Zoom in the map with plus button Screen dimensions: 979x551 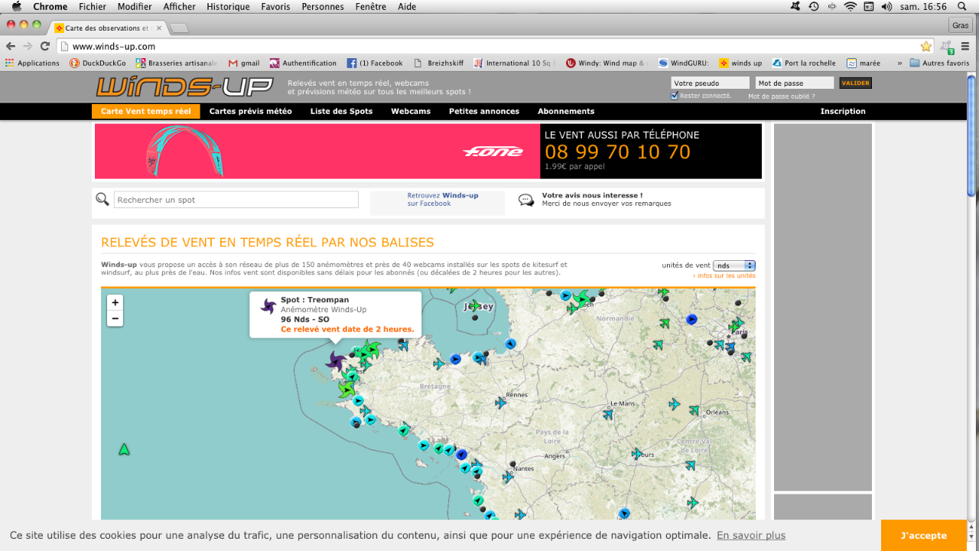click(x=115, y=302)
